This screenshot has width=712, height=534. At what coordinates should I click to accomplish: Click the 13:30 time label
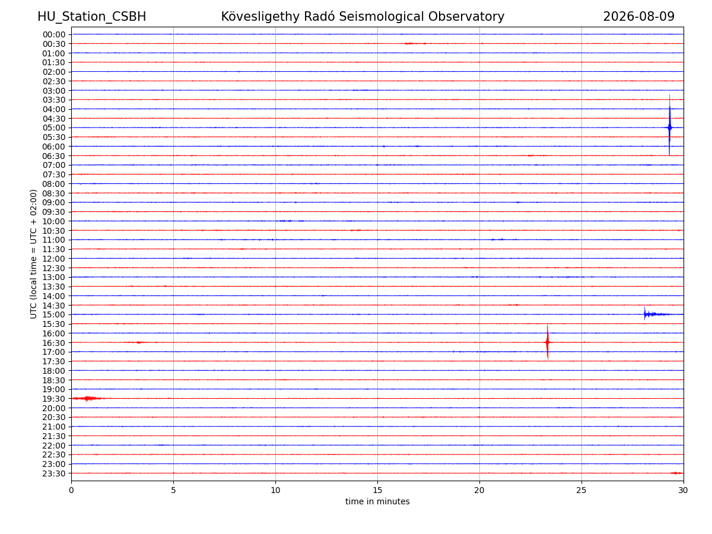tap(54, 287)
